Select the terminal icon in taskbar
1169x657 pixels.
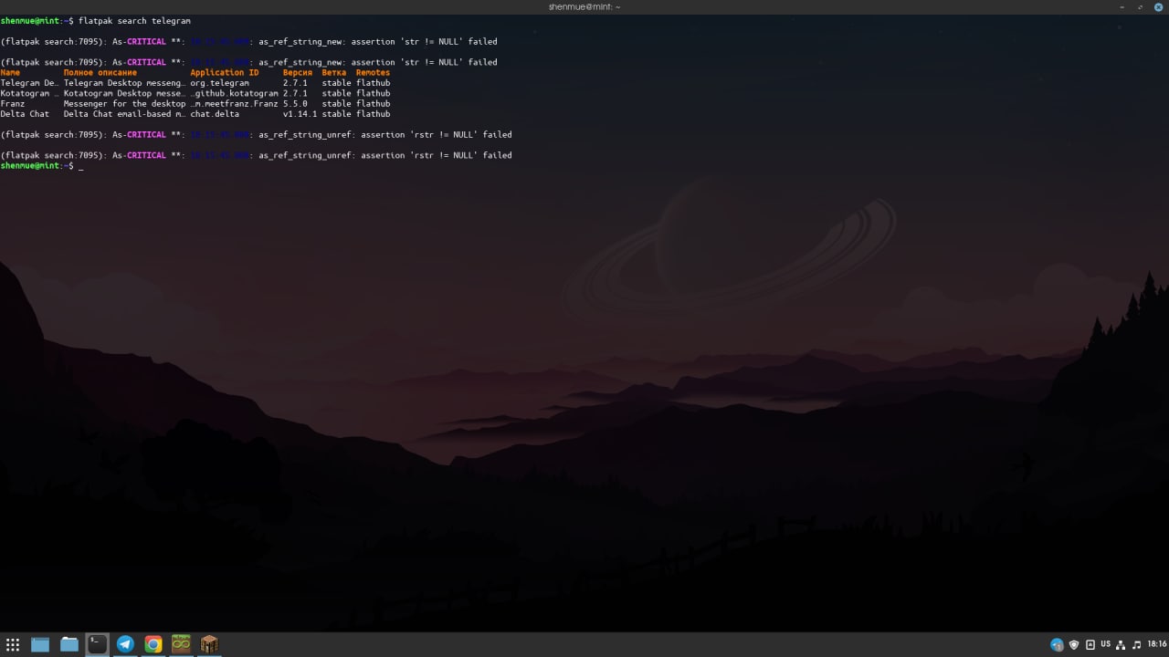(x=97, y=644)
